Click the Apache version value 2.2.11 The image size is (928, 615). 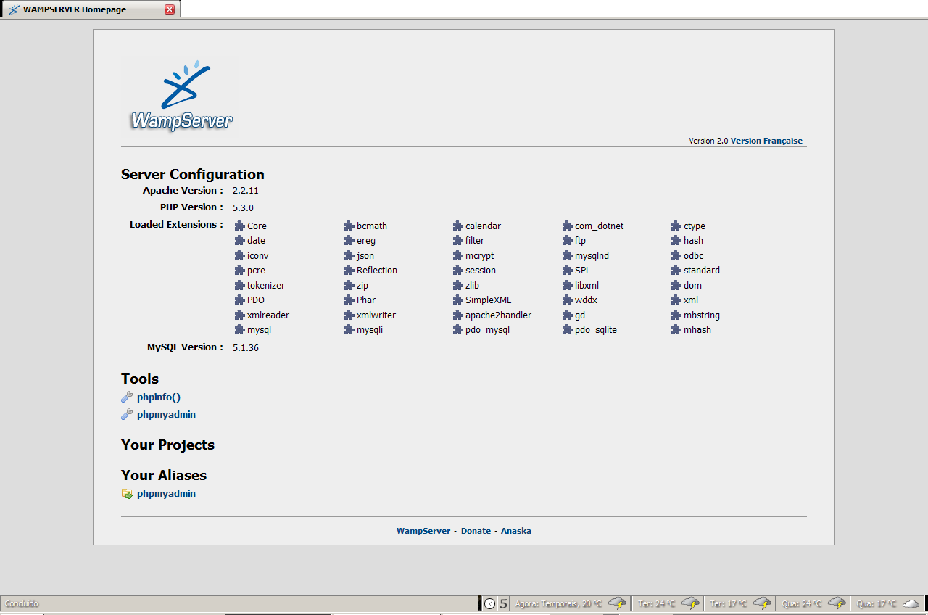(x=246, y=191)
